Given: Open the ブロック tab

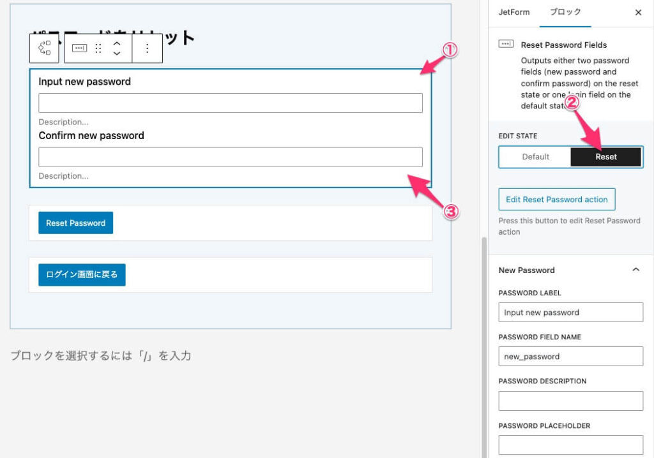Looking at the screenshot, I should [x=565, y=13].
